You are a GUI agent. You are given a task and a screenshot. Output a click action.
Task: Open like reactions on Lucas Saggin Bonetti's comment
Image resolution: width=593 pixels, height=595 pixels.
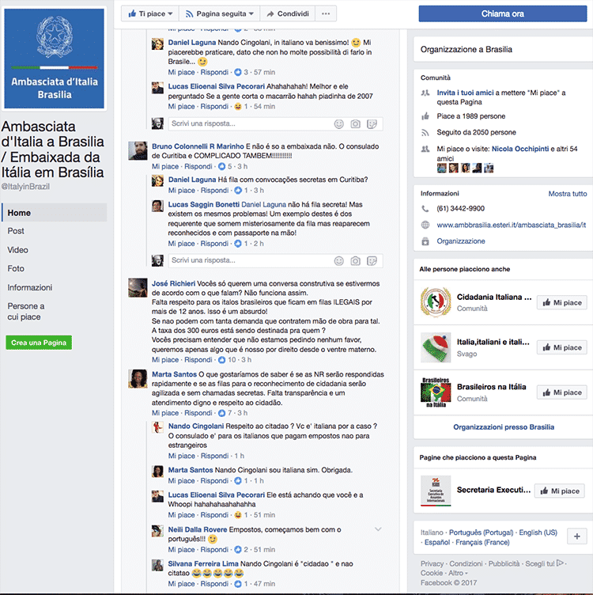(x=240, y=243)
